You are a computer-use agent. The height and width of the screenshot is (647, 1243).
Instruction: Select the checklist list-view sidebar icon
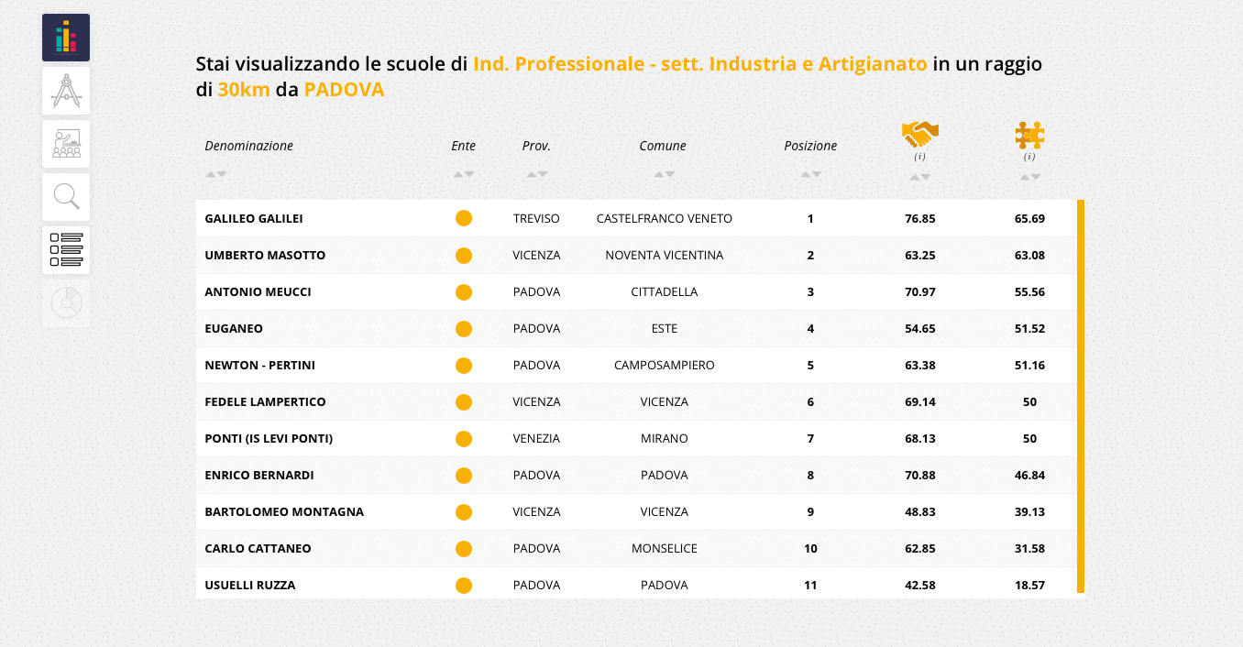[66, 250]
